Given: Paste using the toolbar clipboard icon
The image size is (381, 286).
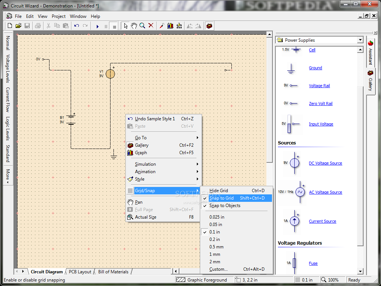Looking at the screenshot, I should pyautogui.click(x=65, y=26).
